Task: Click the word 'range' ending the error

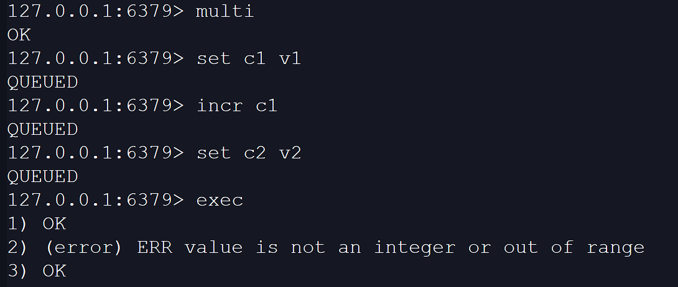Action: [x=615, y=247]
